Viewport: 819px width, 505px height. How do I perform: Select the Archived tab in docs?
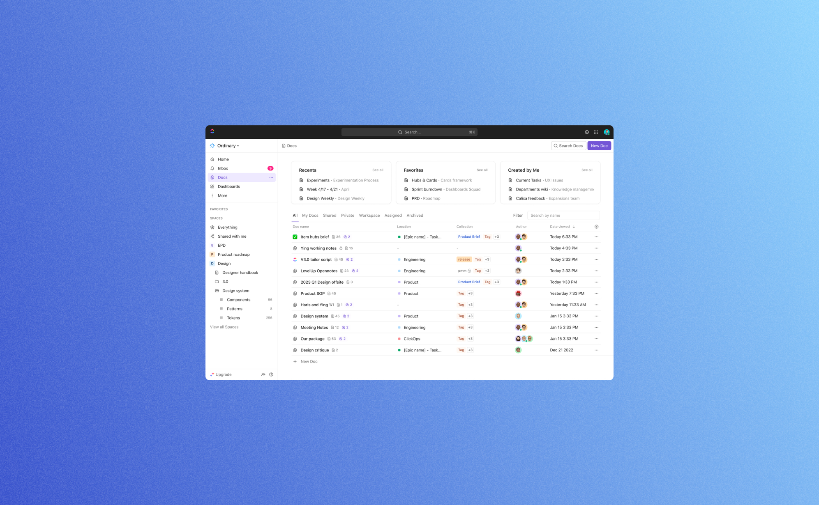pos(415,216)
